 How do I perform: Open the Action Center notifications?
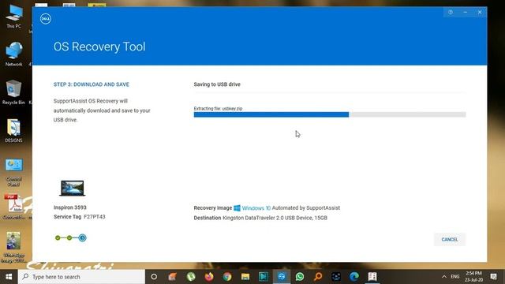(x=493, y=277)
